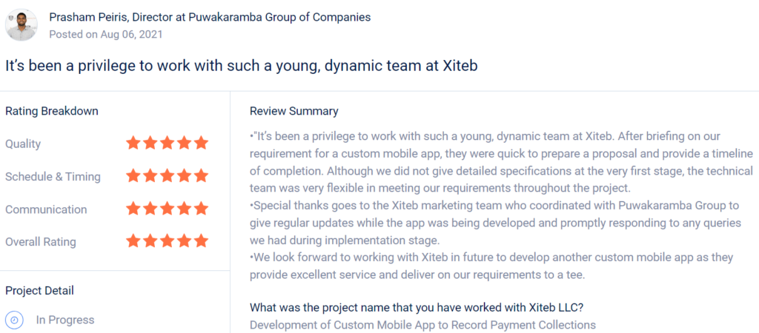Click the first Overall Rating star
This screenshot has width=759, height=333.
[133, 241]
